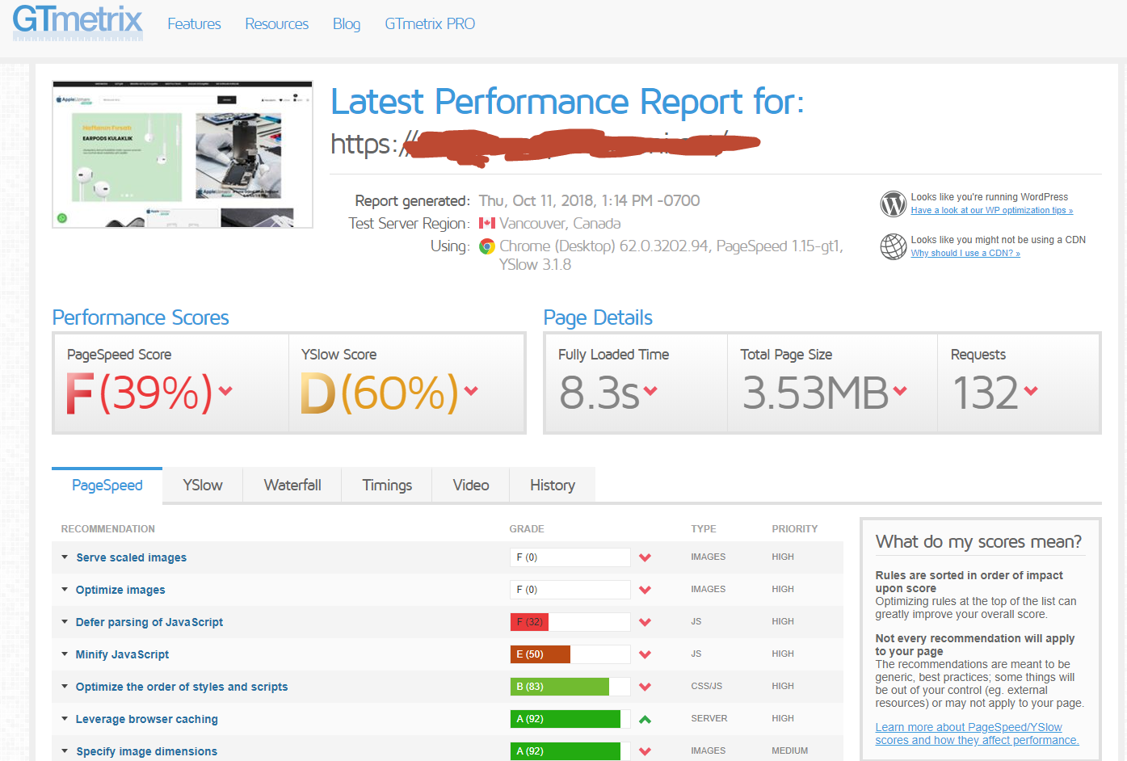
Task: Click red arrow beside Minify JavaScript grade
Action: (645, 654)
